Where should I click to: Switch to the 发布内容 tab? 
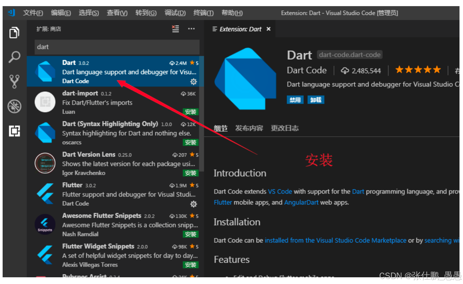pos(249,128)
